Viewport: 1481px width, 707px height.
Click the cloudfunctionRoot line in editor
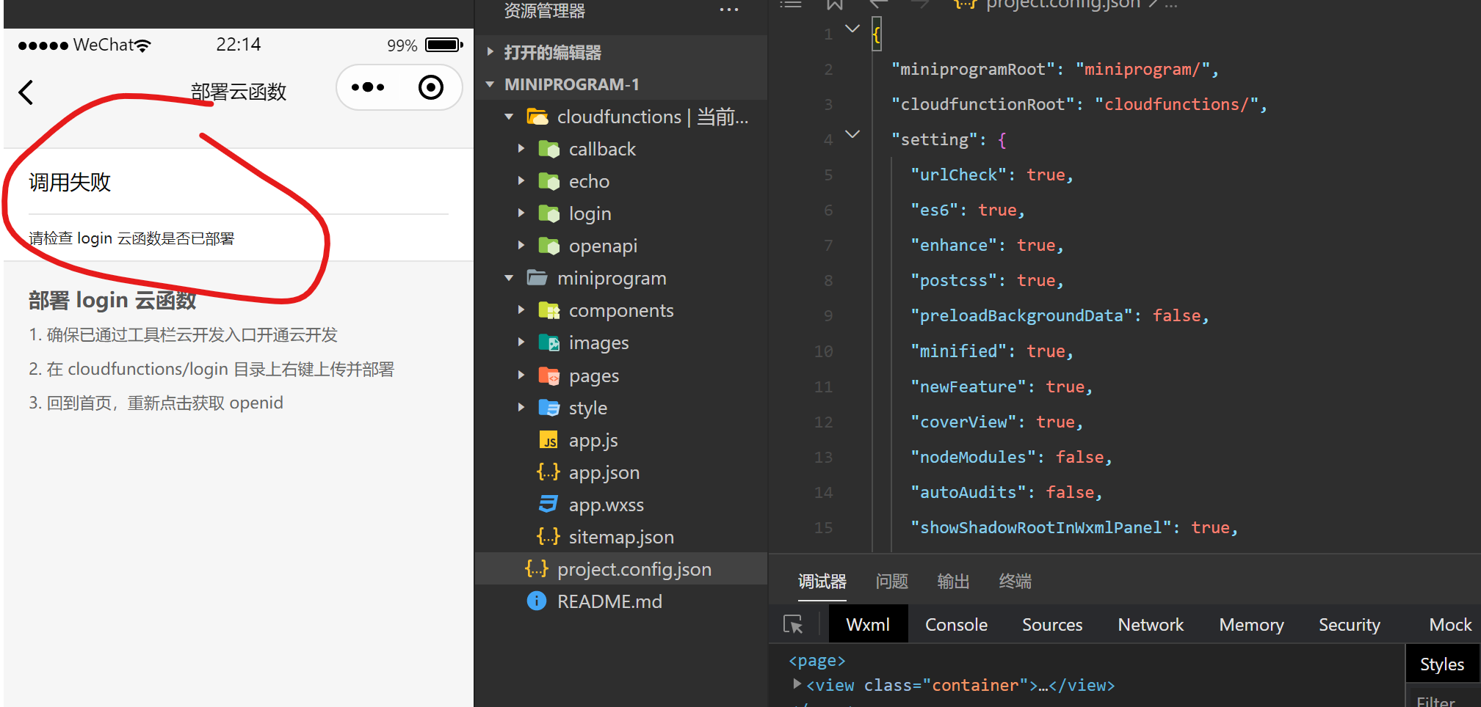coord(1079,104)
